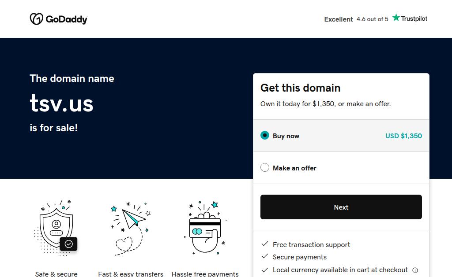
Task: Open the Trustpilot 4.6 out of 5 rating
Action: pos(372,19)
